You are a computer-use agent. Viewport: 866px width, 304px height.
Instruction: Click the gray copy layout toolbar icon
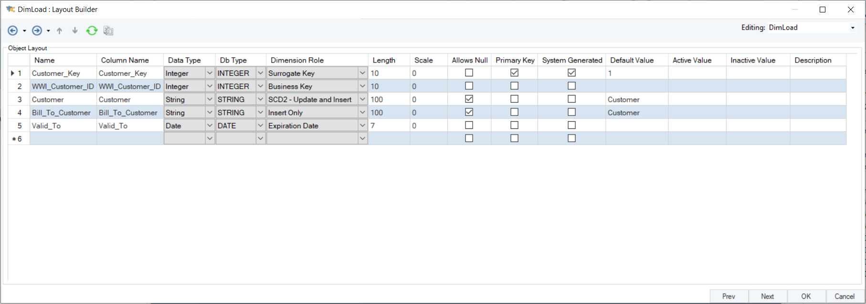point(108,31)
